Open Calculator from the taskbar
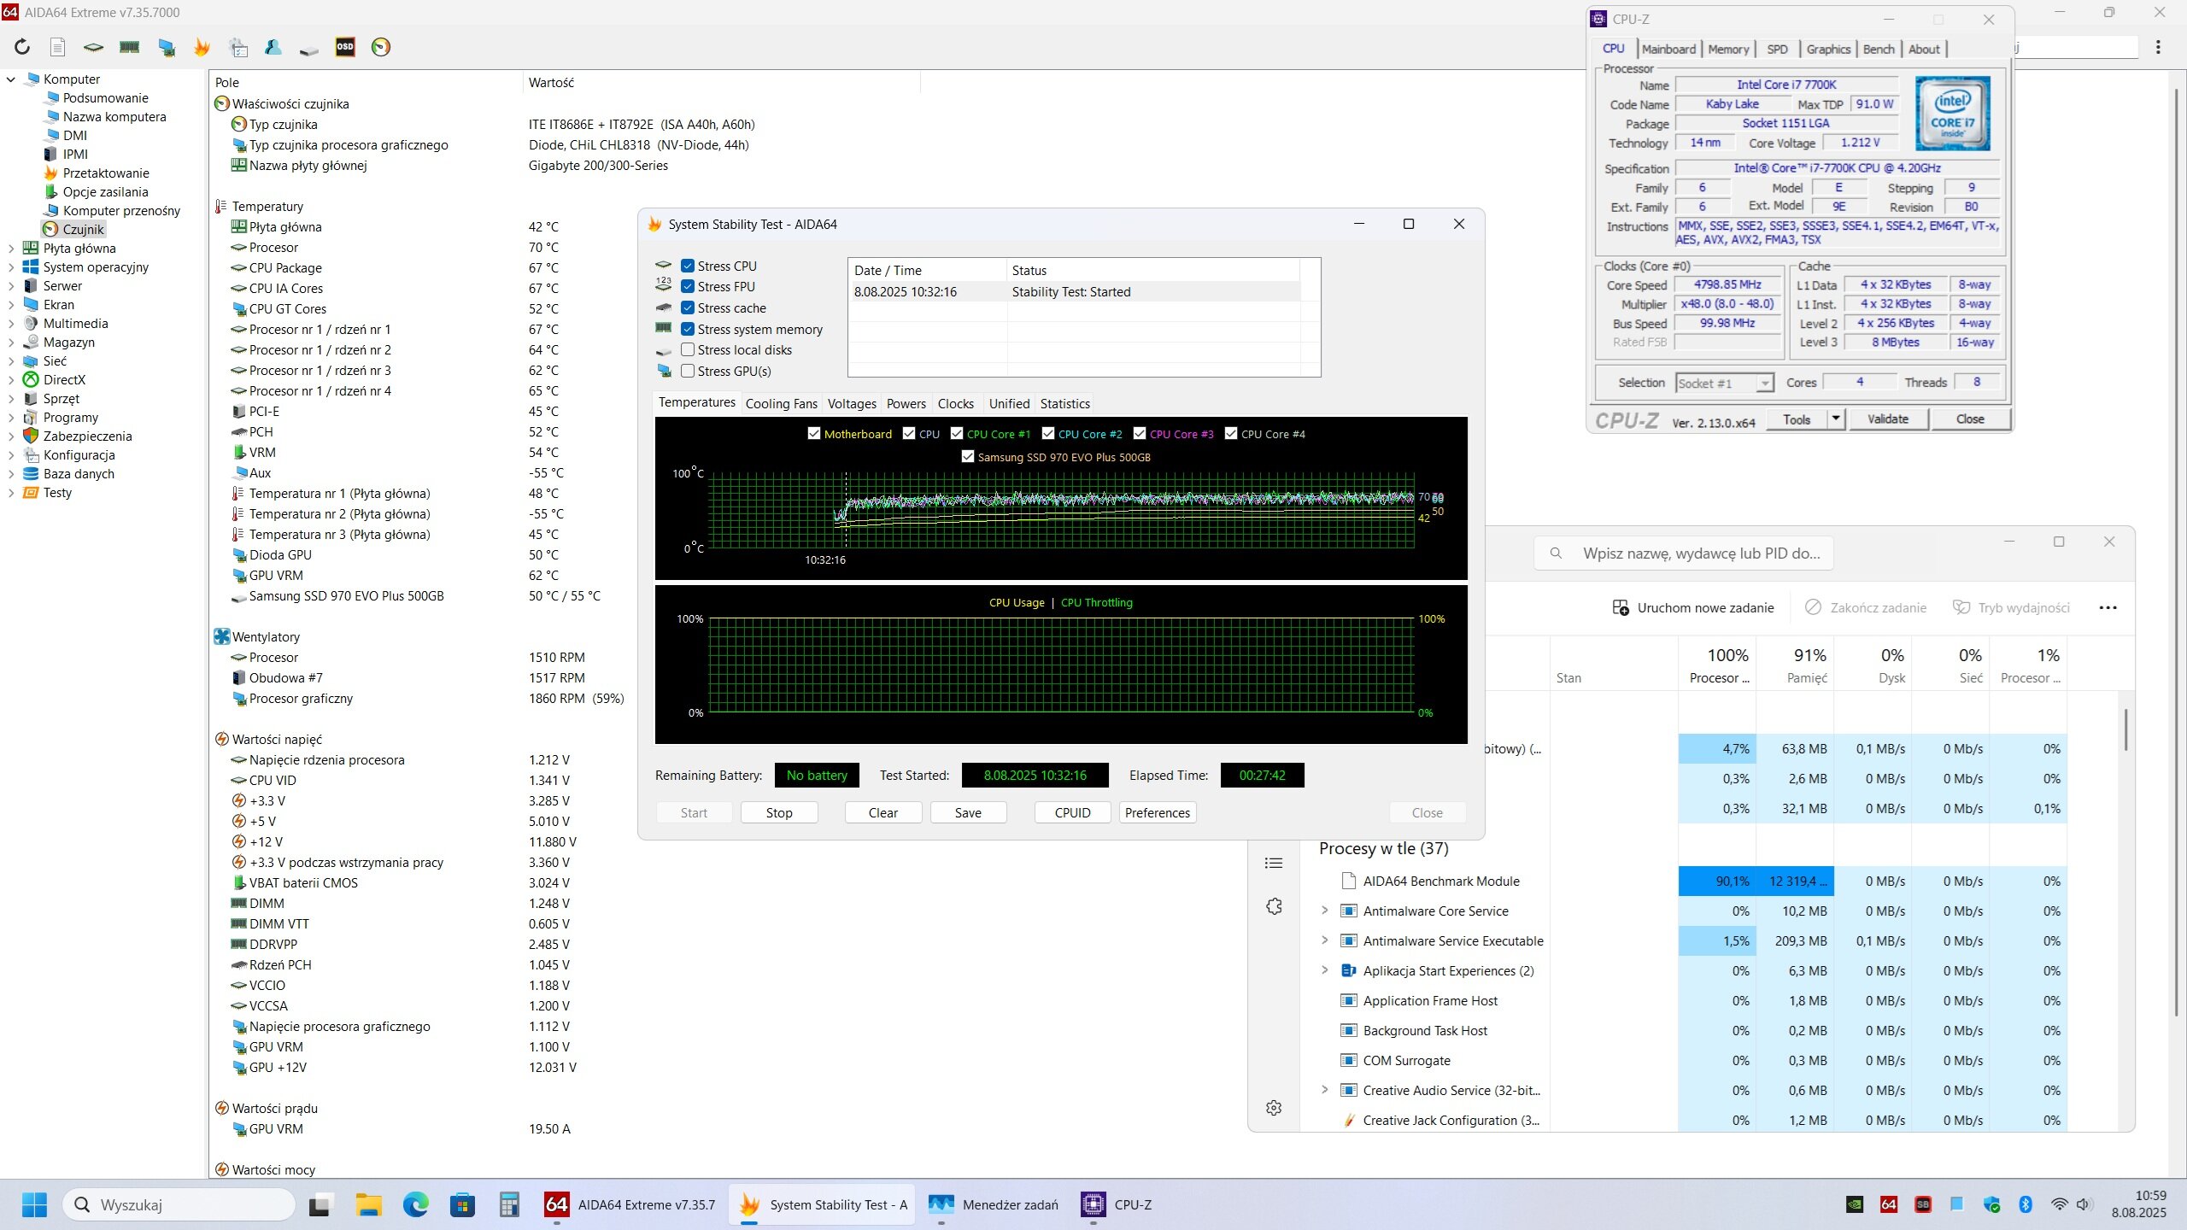 coord(509,1204)
